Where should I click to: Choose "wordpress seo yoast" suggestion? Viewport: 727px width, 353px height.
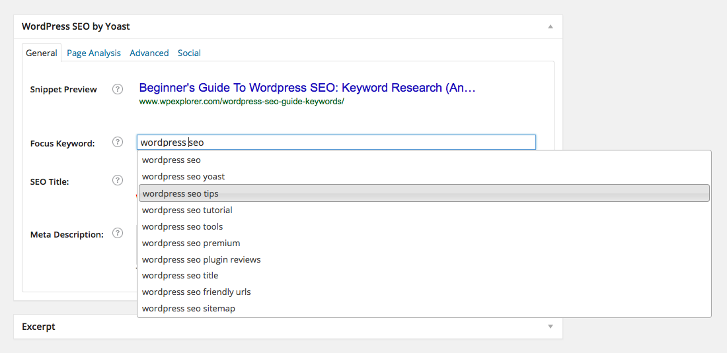pyautogui.click(x=424, y=177)
